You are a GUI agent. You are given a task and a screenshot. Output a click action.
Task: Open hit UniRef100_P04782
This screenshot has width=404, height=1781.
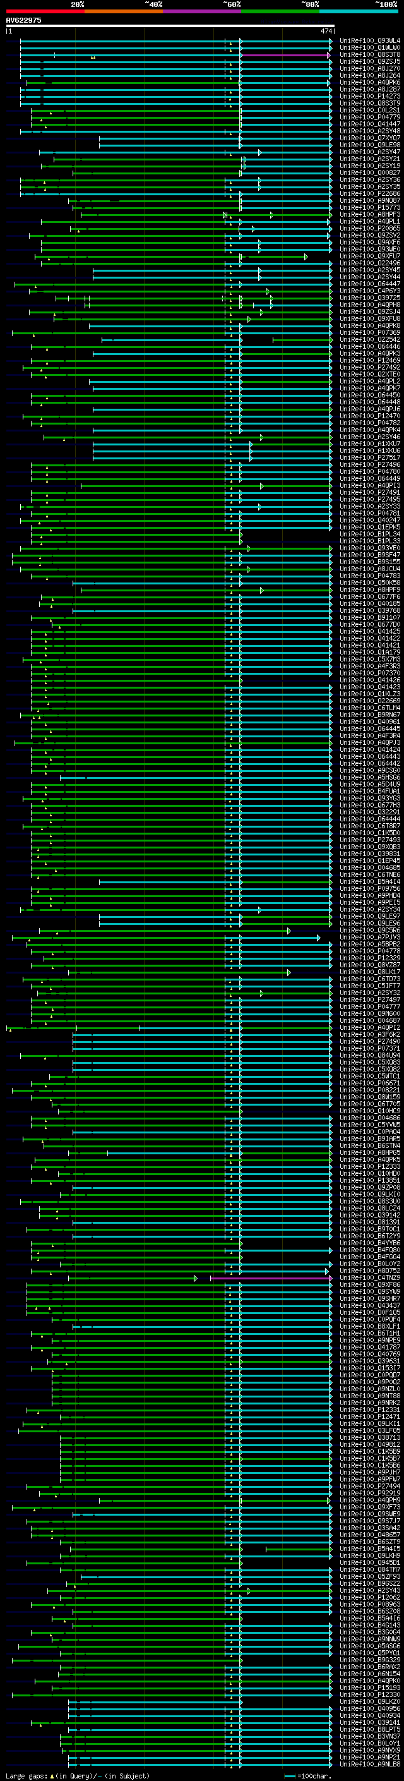pyautogui.click(x=370, y=423)
